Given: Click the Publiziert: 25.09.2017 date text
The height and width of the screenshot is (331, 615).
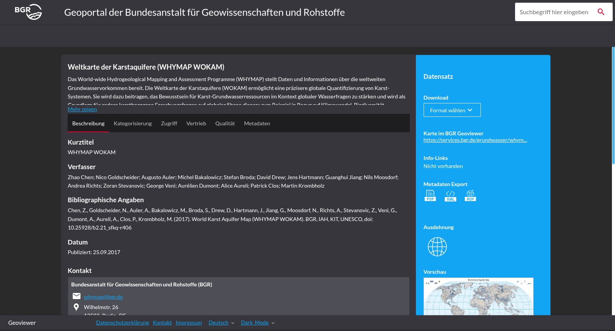Looking at the screenshot, I should tap(94, 252).
